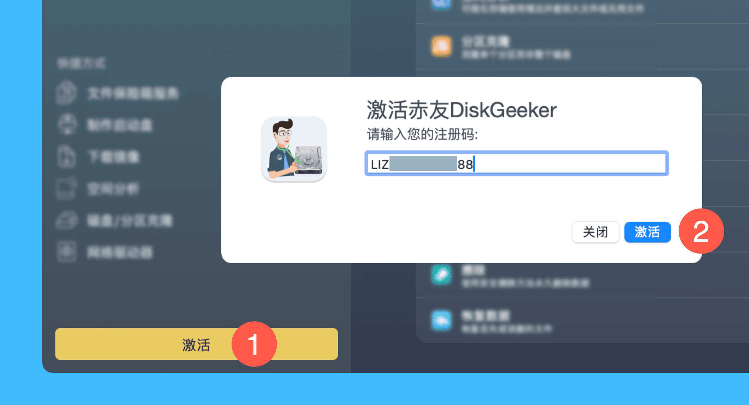Image resolution: width=749 pixels, height=405 pixels.
Task: Click the 磁盘/分区克隆 drive icon in sidebar
Action: 67,220
